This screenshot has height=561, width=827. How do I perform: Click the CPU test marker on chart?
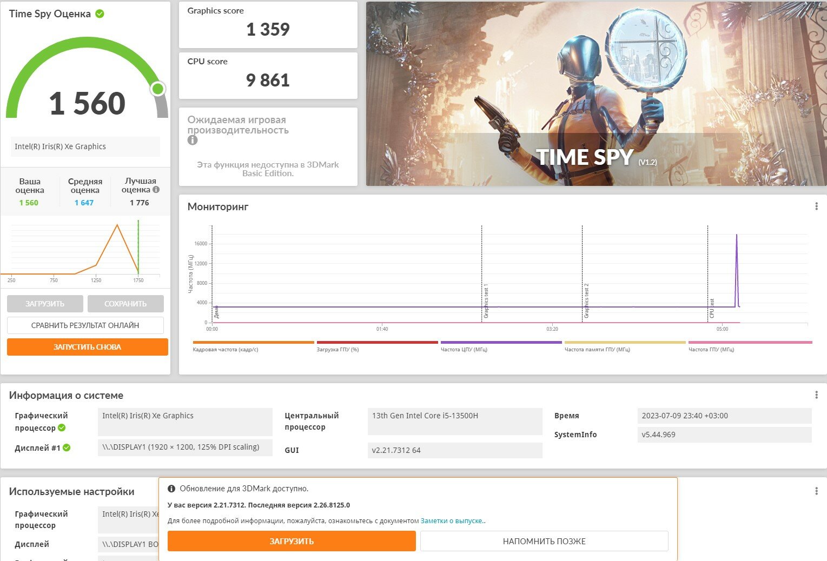[x=712, y=308]
